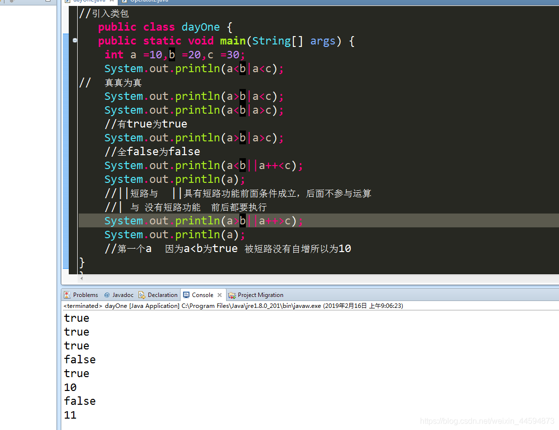Click the String[] type in main signature
559x430 pixels.
(278, 41)
